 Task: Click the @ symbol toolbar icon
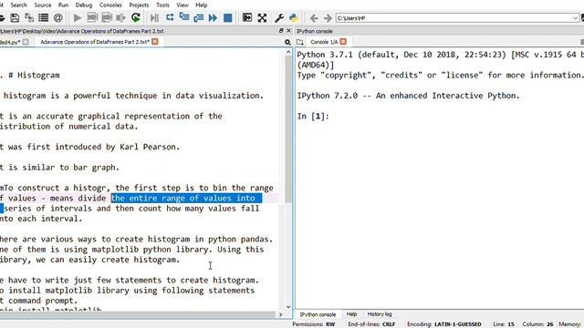coord(57,17)
